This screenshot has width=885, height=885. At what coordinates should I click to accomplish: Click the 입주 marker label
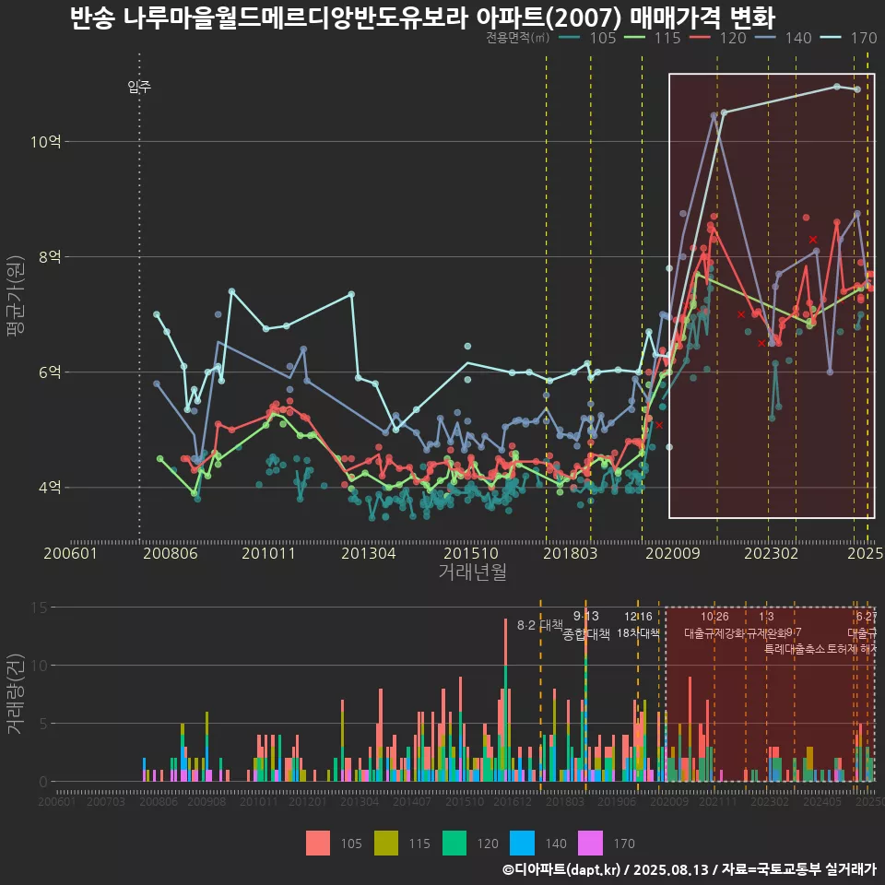click(139, 87)
